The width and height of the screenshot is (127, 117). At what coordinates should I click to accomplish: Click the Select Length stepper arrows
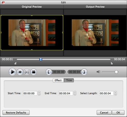(x=116, y=93)
